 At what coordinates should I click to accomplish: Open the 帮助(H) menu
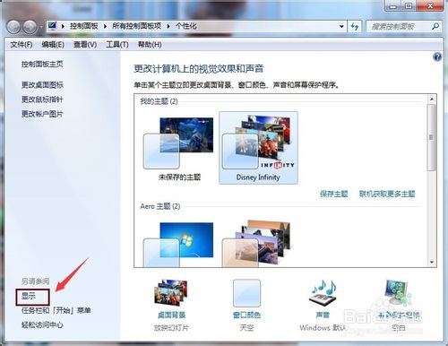[x=150, y=45]
